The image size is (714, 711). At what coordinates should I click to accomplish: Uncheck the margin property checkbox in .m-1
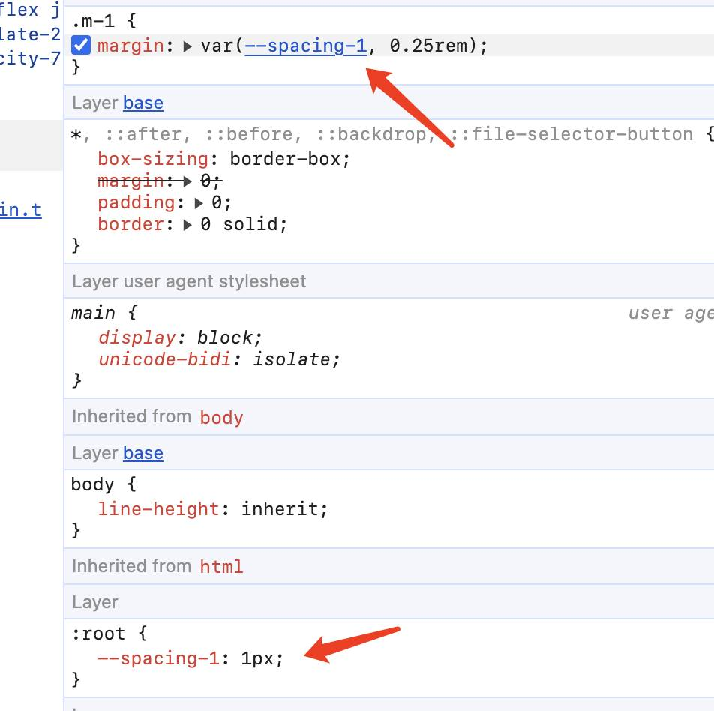(x=81, y=46)
